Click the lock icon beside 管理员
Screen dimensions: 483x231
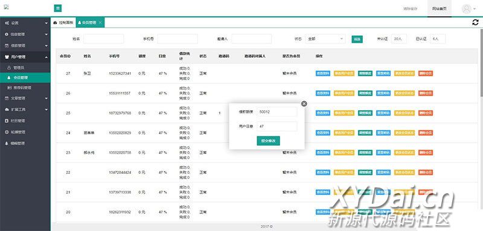[x=9, y=67]
